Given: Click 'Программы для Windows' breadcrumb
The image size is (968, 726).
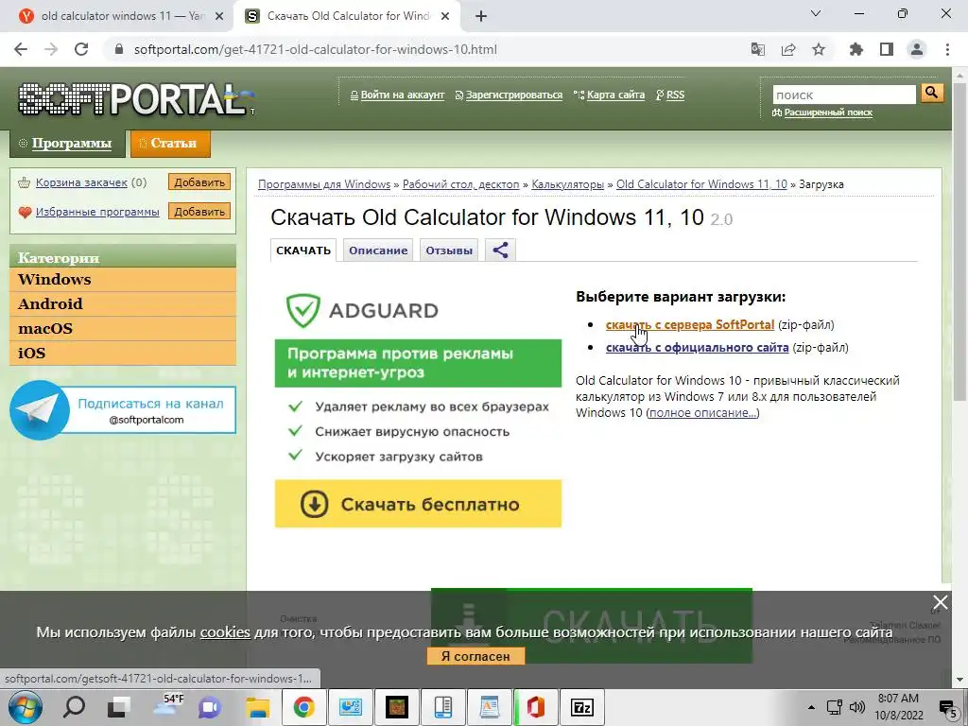Looking at the screenshot, I should click(x=324, y=184).
